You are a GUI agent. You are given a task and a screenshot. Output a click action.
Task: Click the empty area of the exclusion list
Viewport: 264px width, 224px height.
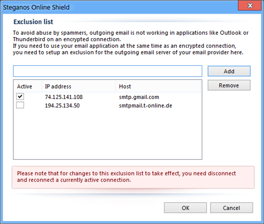[107, 135]
